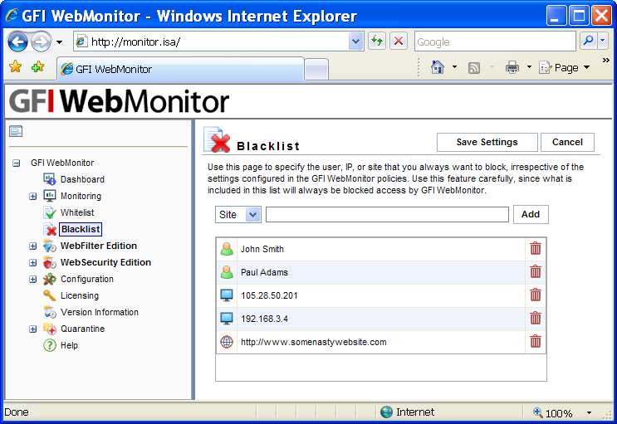The width and height of the screenshot is (617, 424).
Task: Click the globe icon beside somenastywebsite.com
Action: coord(227,342)
